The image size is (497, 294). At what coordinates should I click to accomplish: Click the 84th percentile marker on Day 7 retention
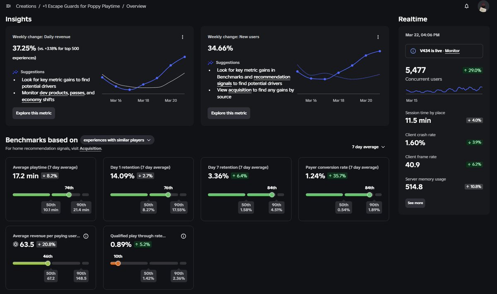click(x=272, y=194)
